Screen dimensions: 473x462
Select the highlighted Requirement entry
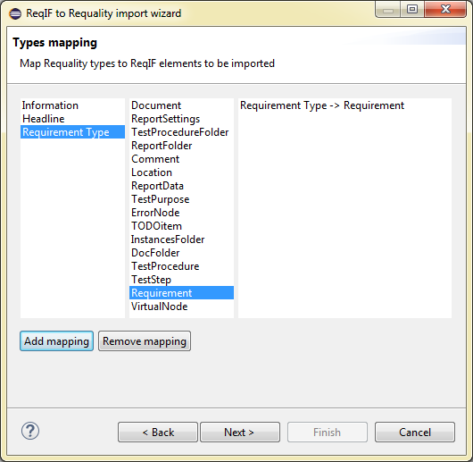[181, 293]
